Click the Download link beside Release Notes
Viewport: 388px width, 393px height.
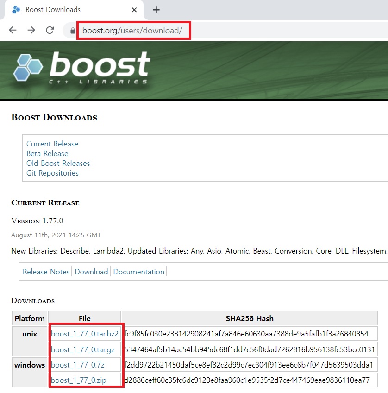pos(91,272)
